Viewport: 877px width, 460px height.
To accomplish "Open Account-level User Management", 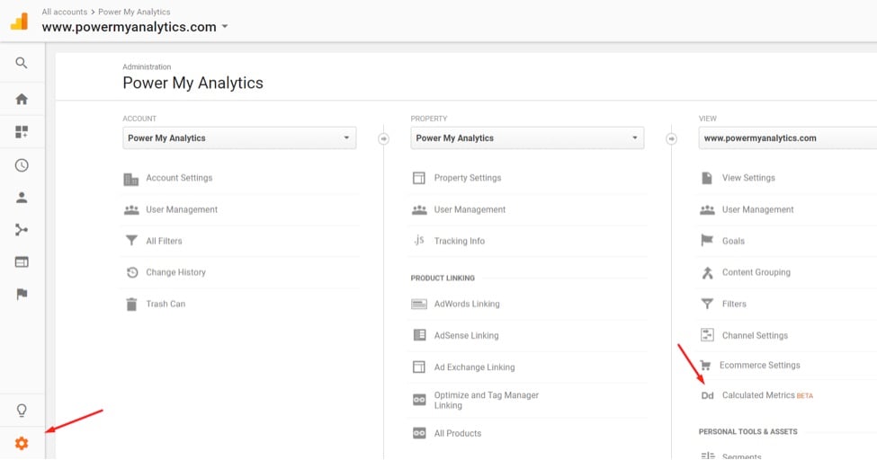I will pos(182,209).
